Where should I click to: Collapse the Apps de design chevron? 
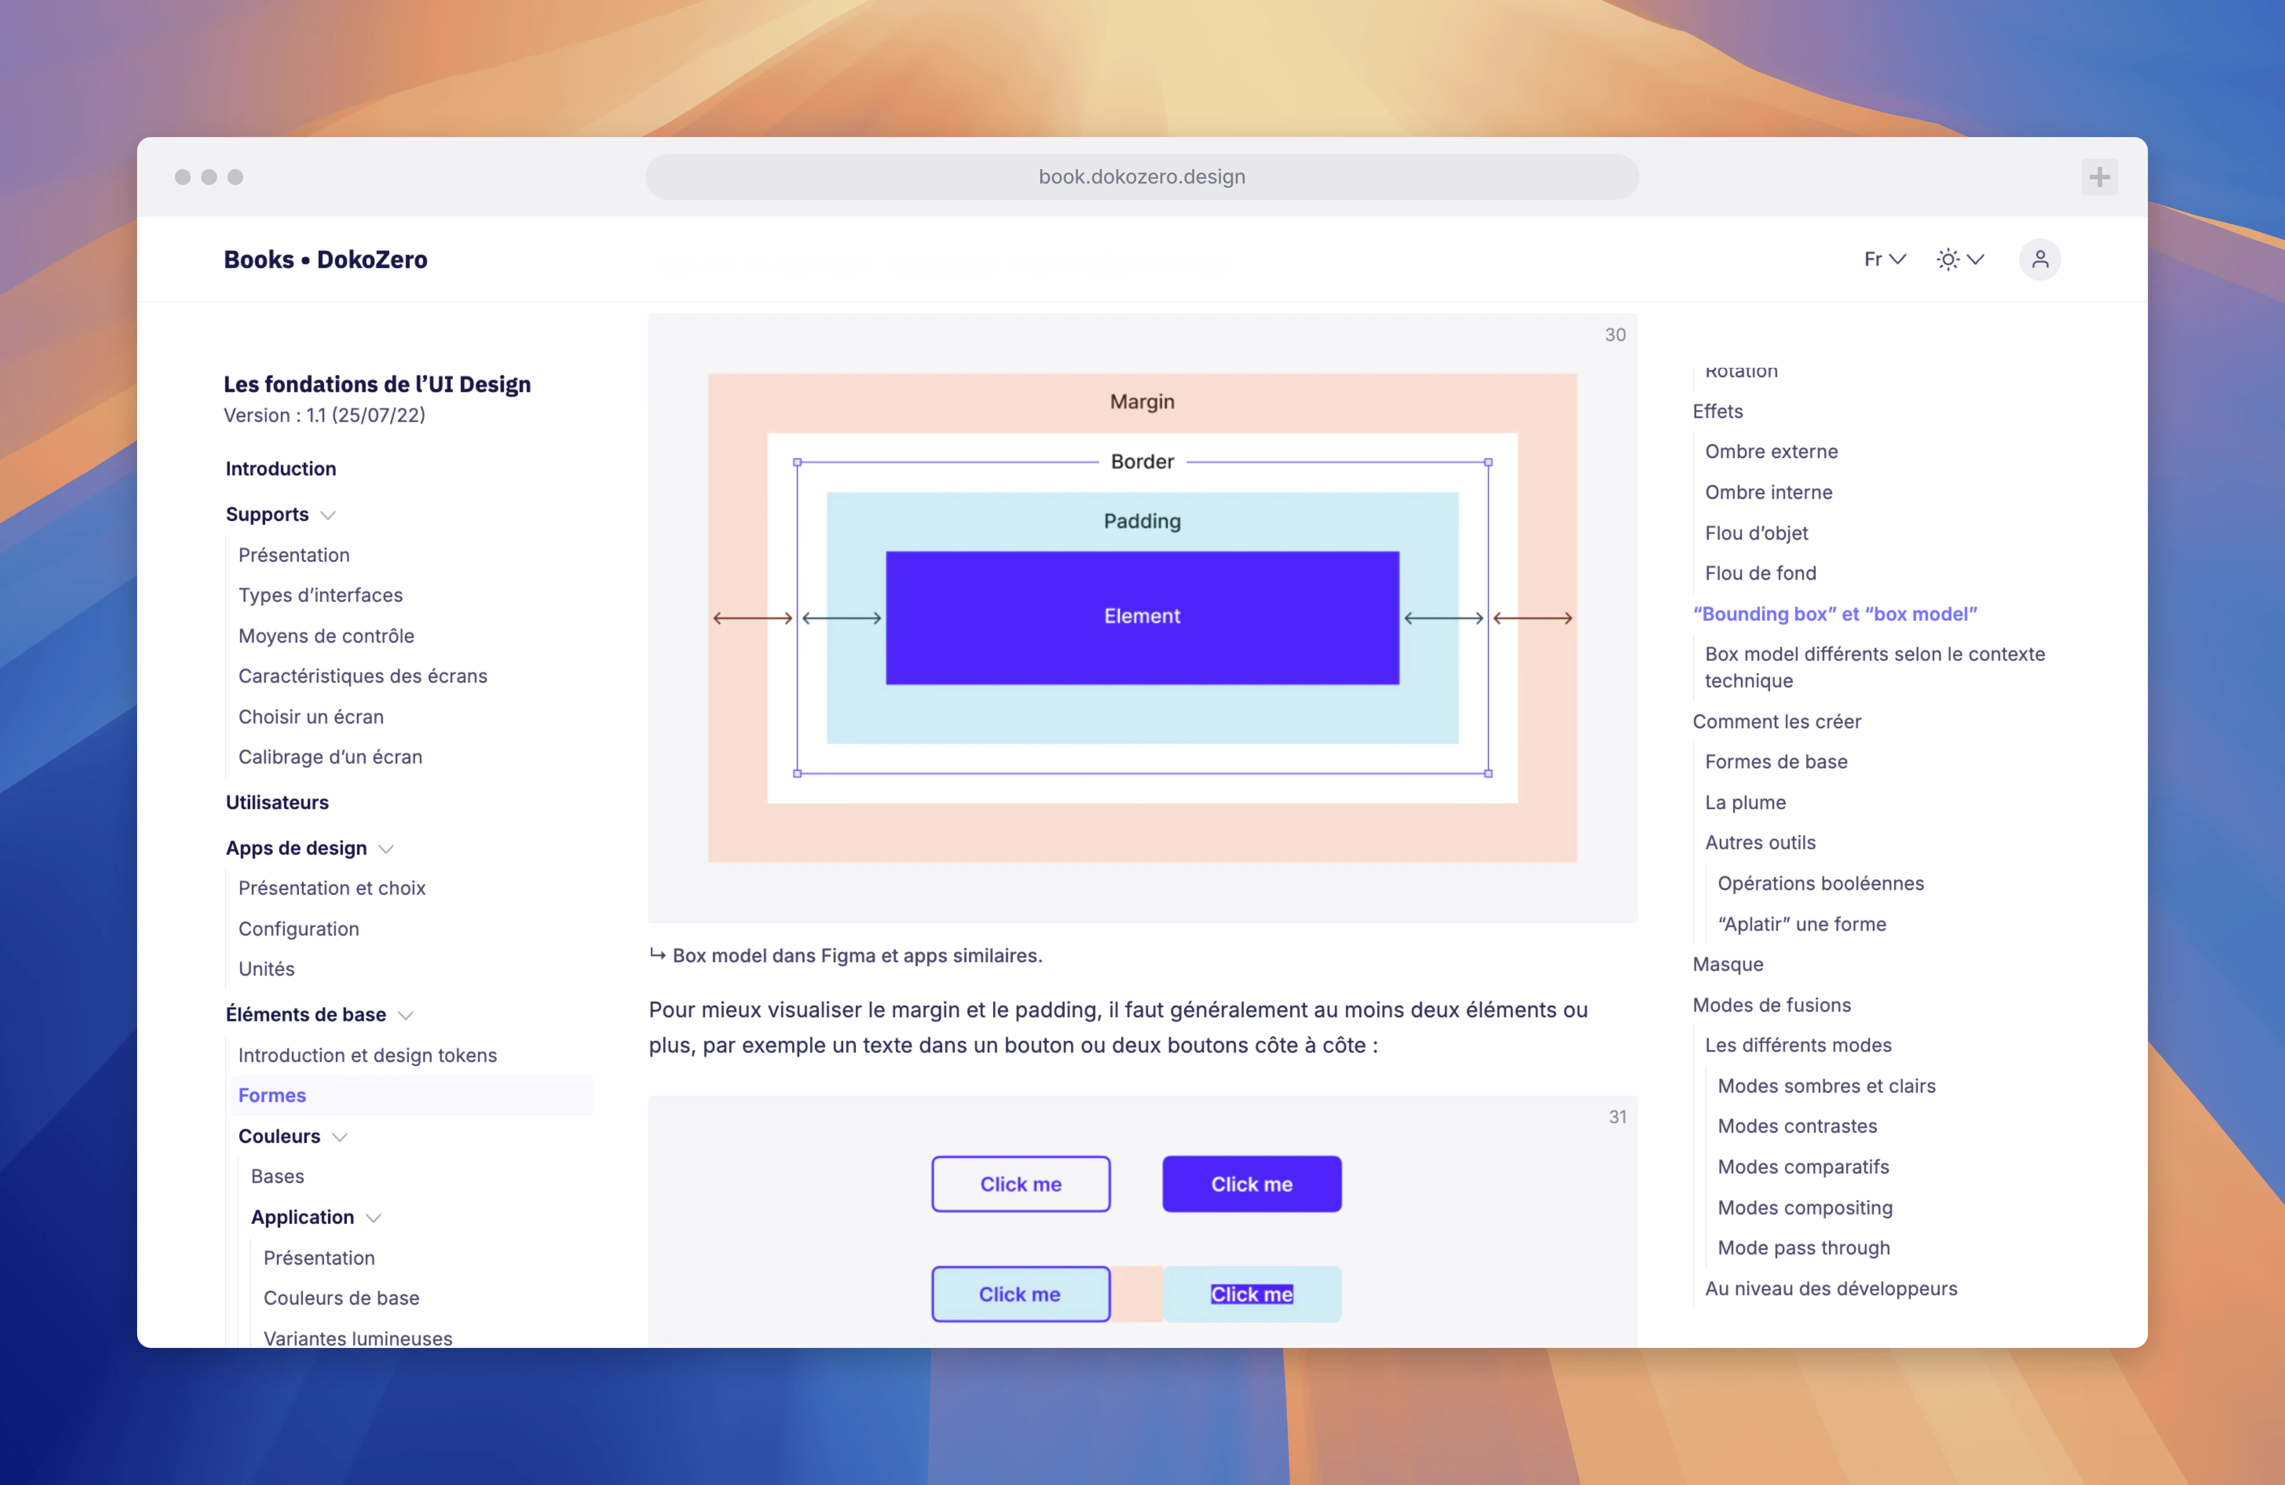(386, 849)
